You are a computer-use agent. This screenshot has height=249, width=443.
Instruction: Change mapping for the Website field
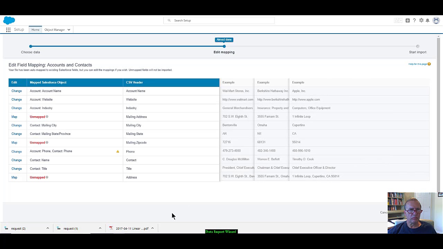pyautogui.click(x=17, y=100)
